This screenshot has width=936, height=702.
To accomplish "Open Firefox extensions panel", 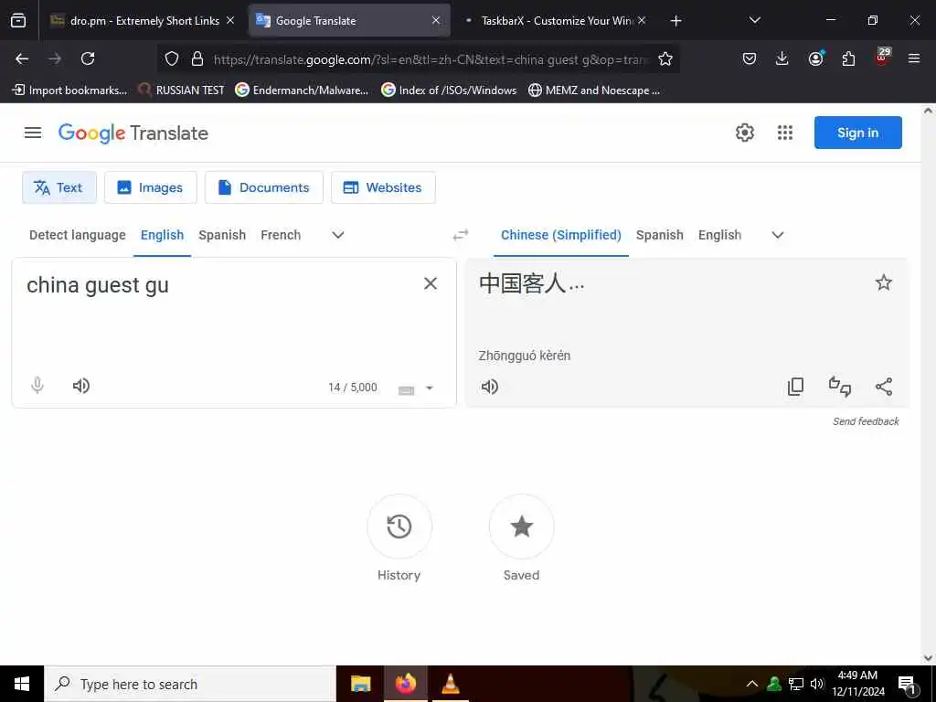I will [x=848, y=58].
